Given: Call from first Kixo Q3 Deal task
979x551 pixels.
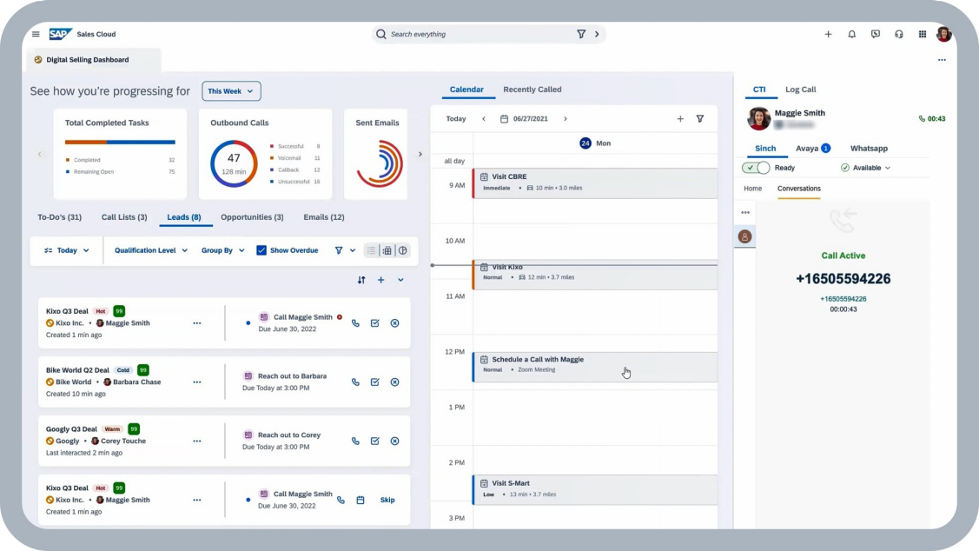Looking at the screenshot, I should click(355, 323).
